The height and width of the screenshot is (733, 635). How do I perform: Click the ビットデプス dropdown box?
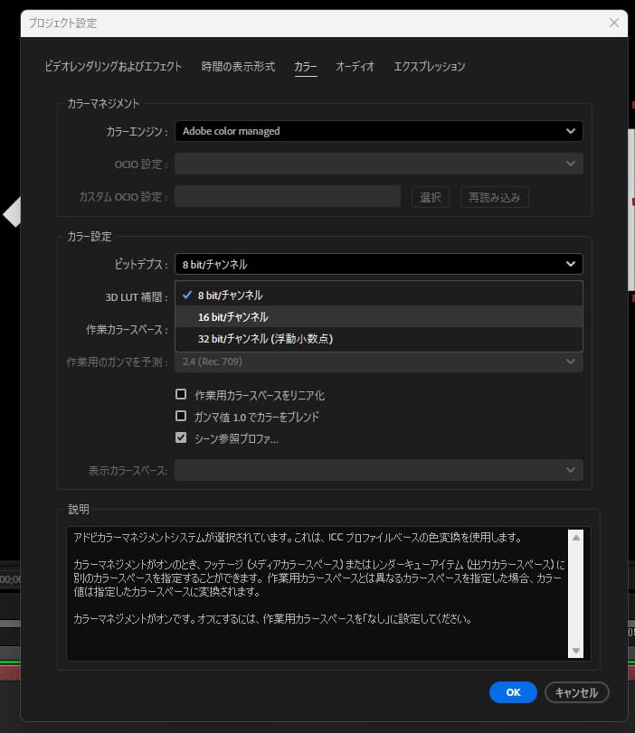click(x=378, y=264)
